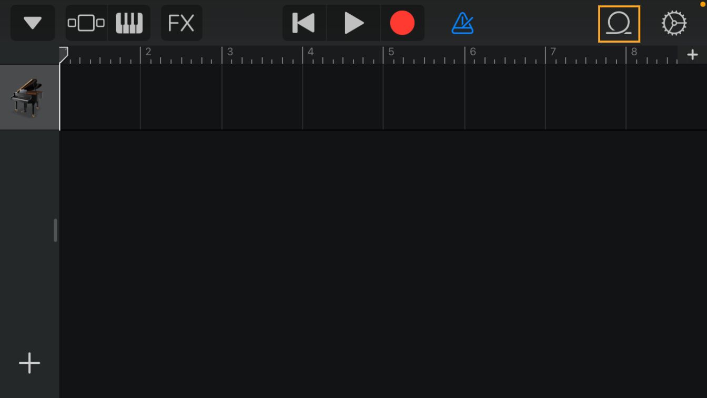Click the track header resize handle

tap(55, 231)
